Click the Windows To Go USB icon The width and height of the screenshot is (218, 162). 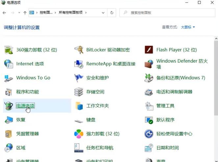pyautogui.click(x=9, y=78)
